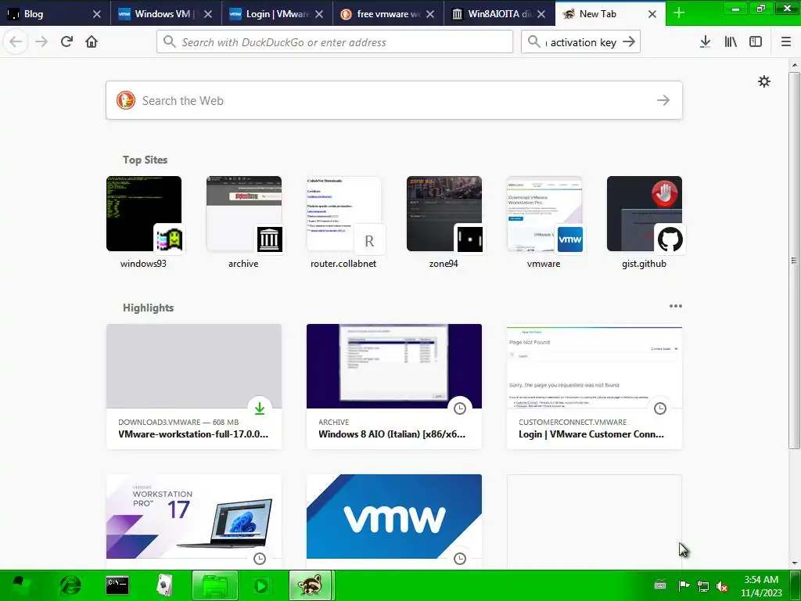Close the New Tab tab

[x=652, y=14]
